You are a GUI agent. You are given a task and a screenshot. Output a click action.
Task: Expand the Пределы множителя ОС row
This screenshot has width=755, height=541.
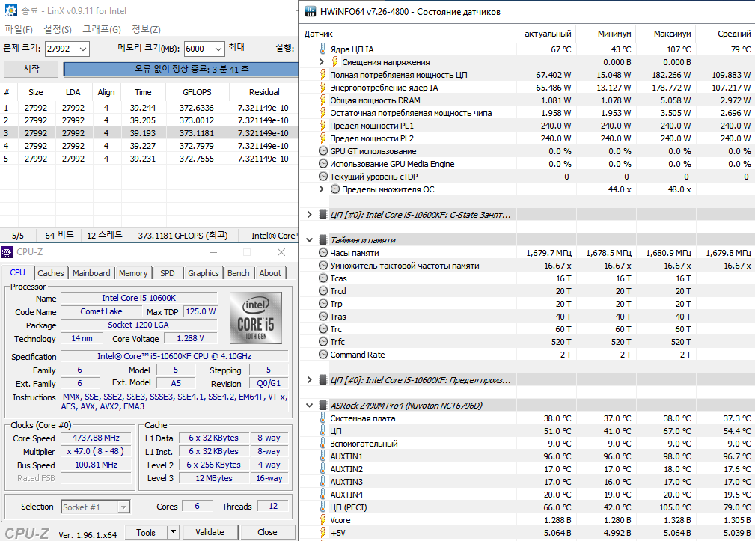click(322, 189)
